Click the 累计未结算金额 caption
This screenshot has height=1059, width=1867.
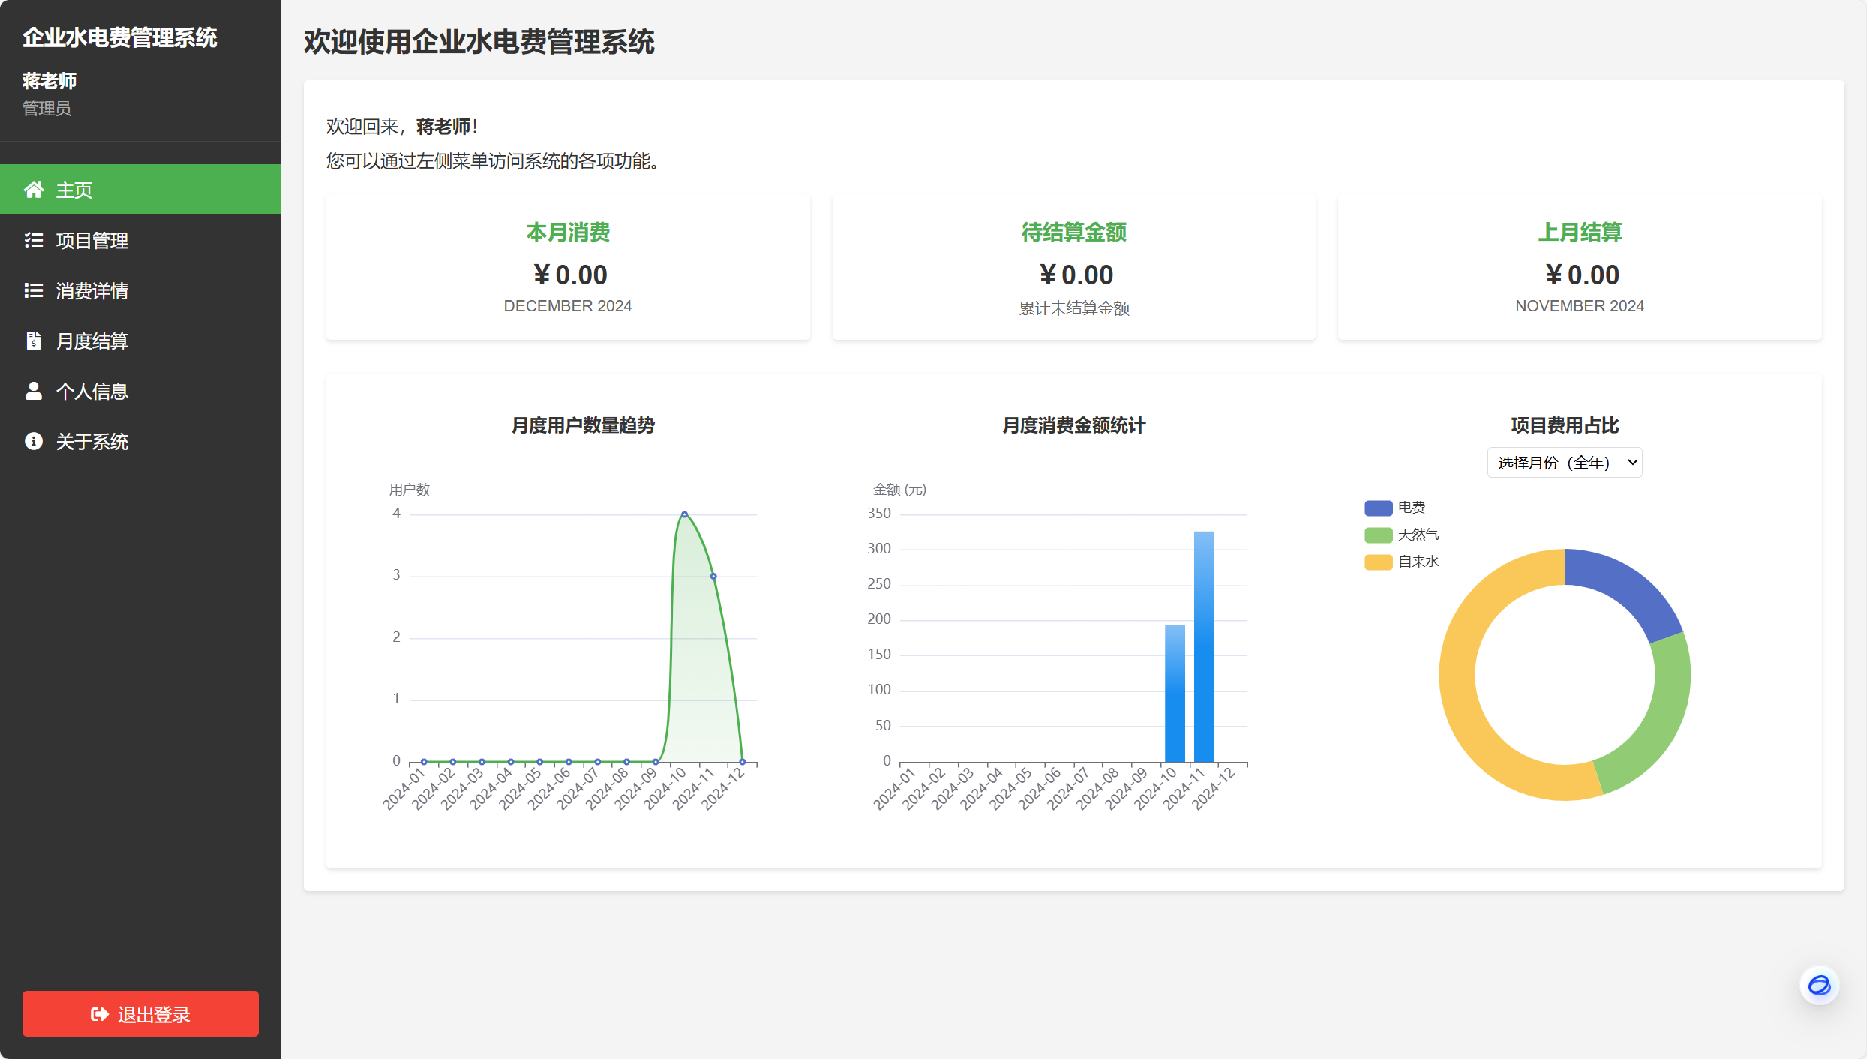1073,308
